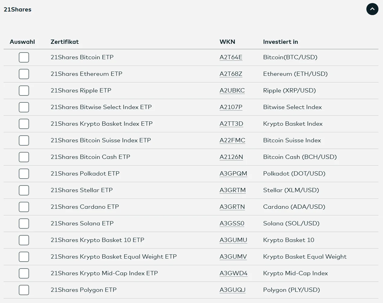Open the A22FMC WKN link
The height and width of the screenshot is (303, 383).
point(232,140)
